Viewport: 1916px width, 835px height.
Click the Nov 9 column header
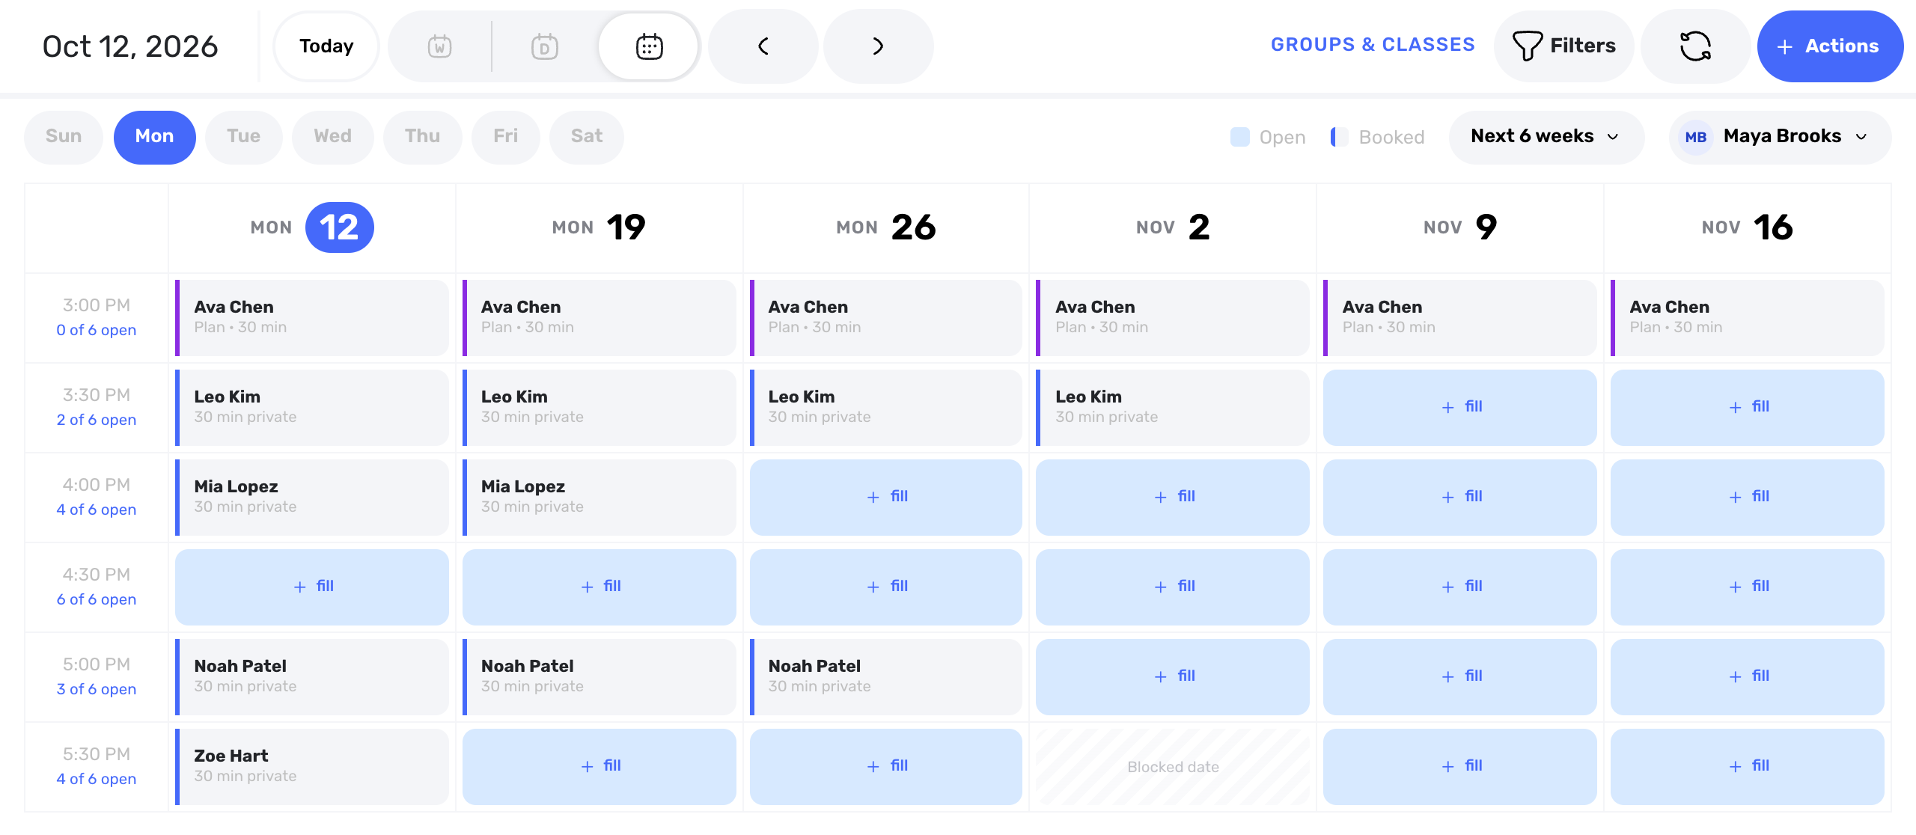click(1460, 227)
